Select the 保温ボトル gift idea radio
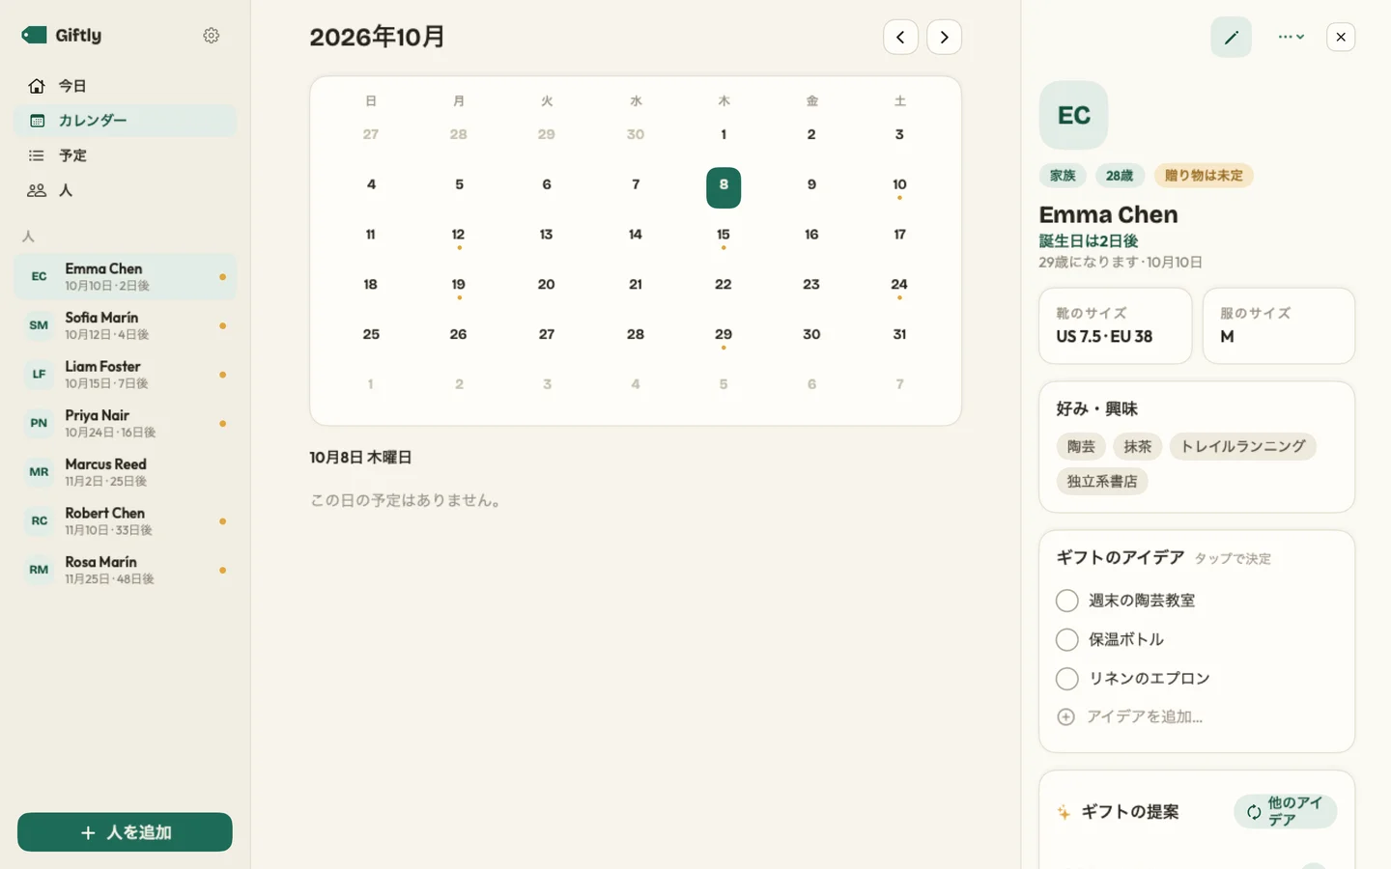The image size is (1391, 869). pyautogui.click(x=1066, y=639)
